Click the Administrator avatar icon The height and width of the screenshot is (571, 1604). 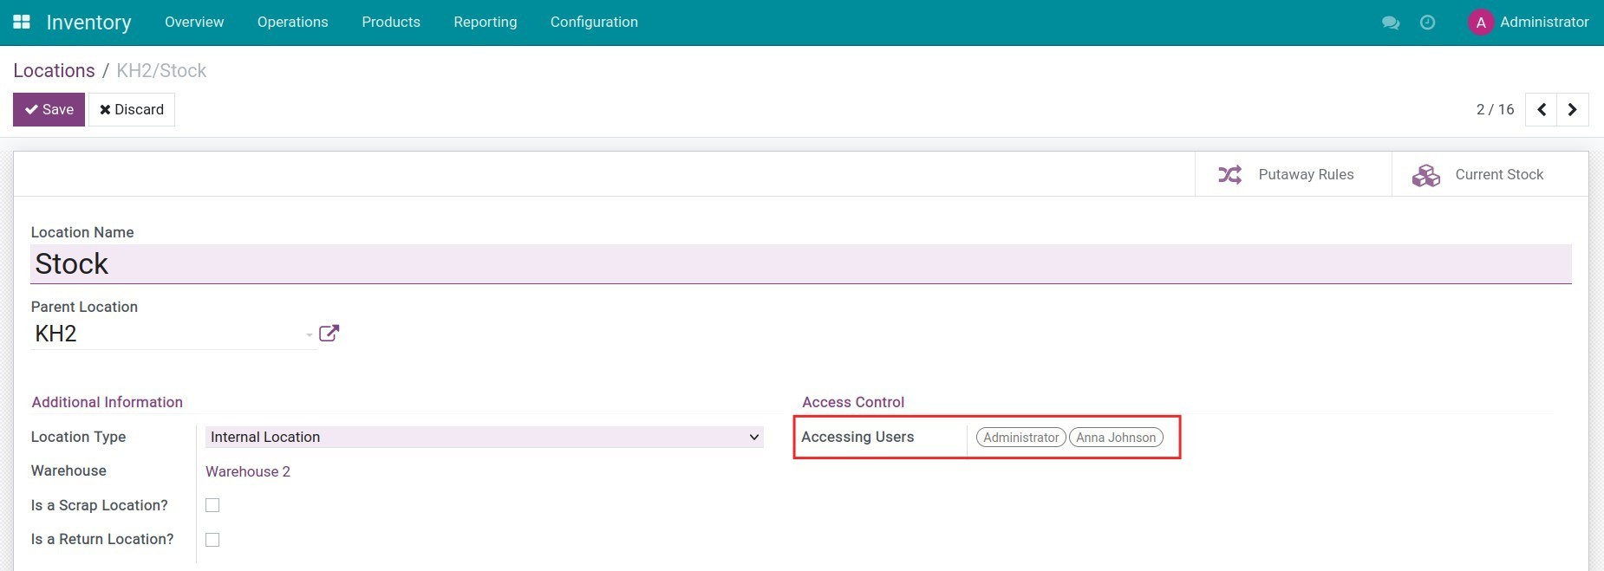1480,23
